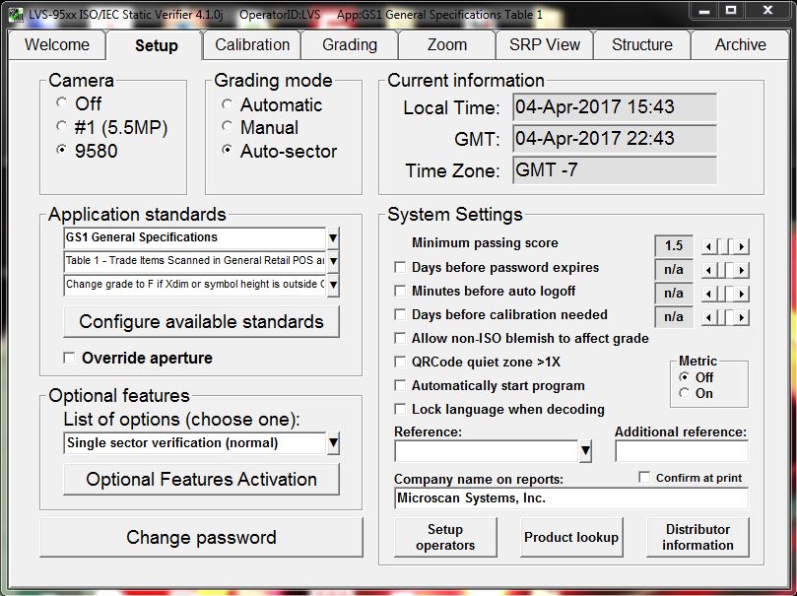Enable Days before password expires checkbox

(x=400, y=267)
